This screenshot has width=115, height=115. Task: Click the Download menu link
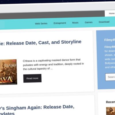click(104, 22)
